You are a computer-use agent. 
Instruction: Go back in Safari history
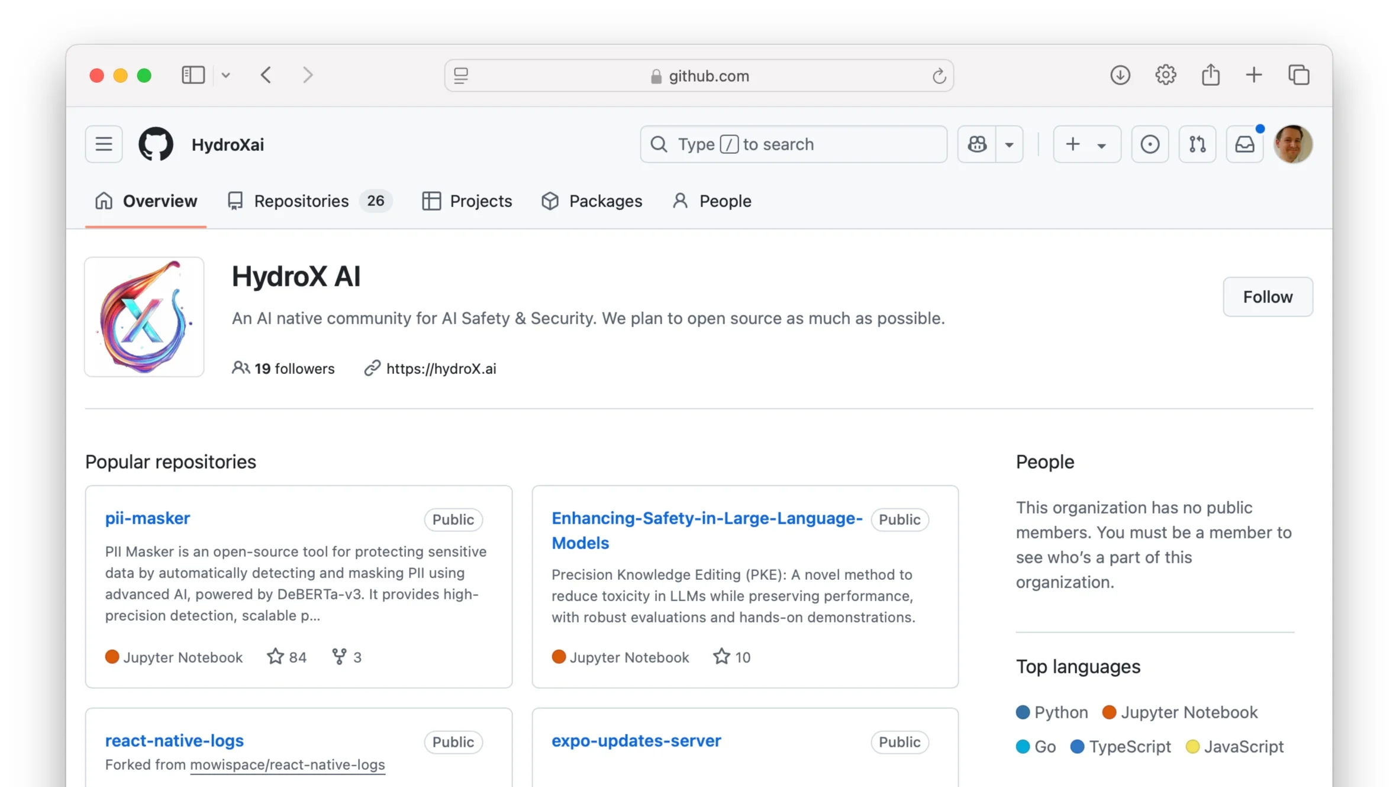266,75
